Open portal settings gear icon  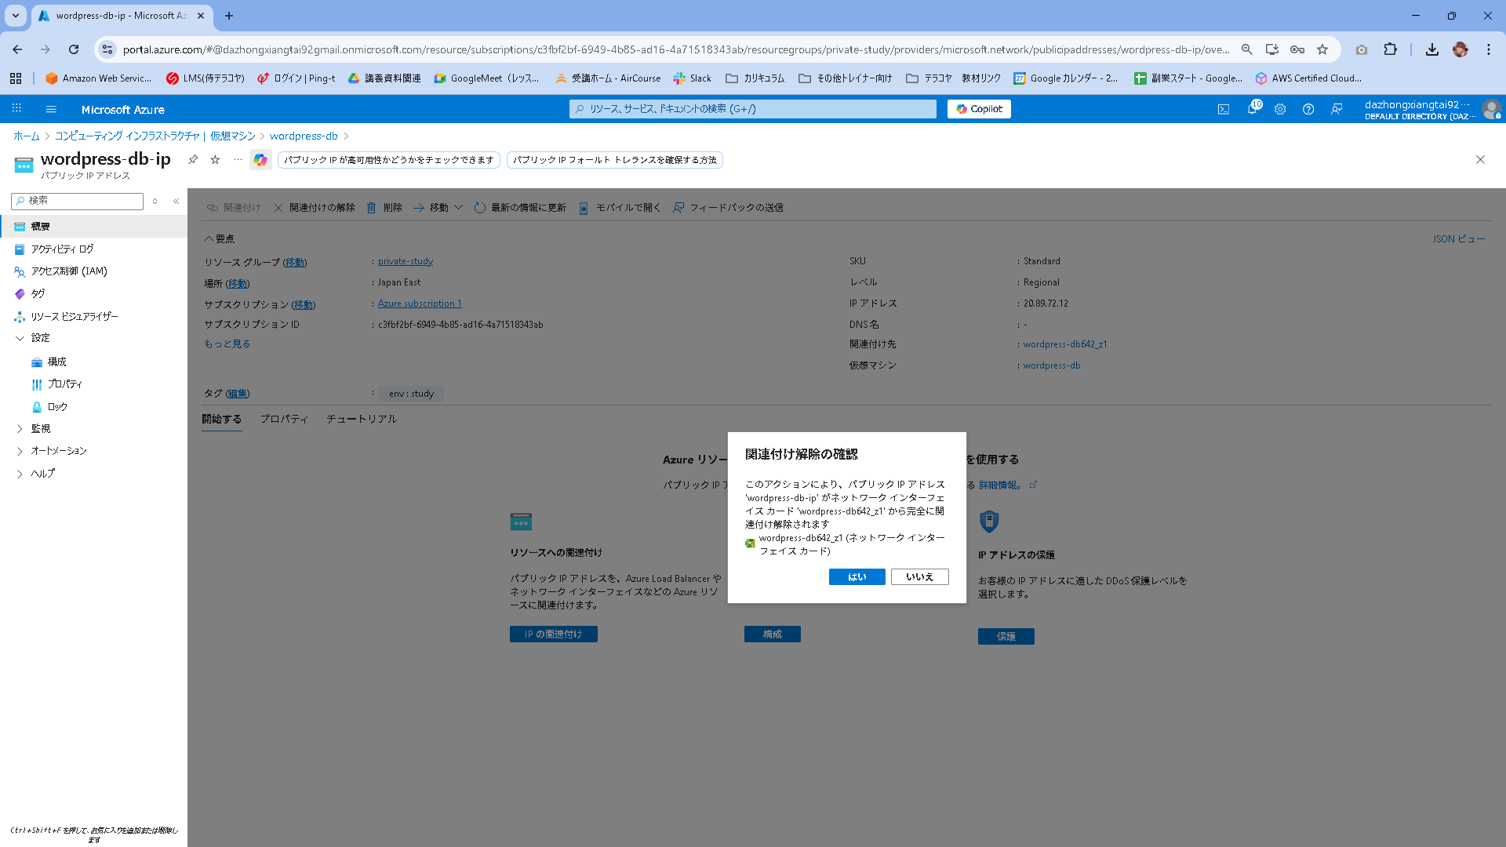pos(1280,109)
